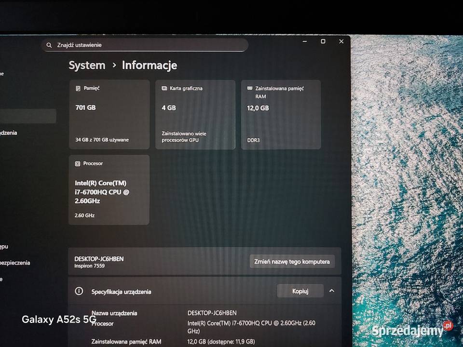Open the Zainstalowana pamięć RAM card
The height and width of the screenshot is (347, 463).
click(281, 115)
